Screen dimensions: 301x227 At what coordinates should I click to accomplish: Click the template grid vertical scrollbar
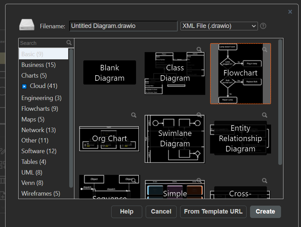pyautogui.click(x=280, y=102)
